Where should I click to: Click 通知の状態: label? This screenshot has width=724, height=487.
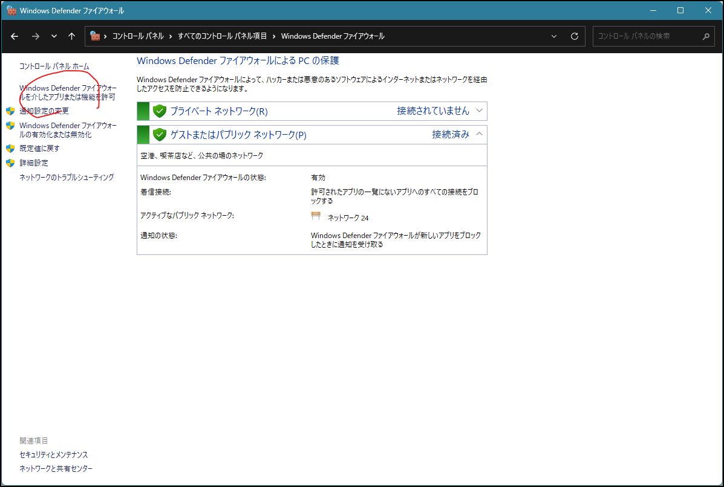coord(159,236)
